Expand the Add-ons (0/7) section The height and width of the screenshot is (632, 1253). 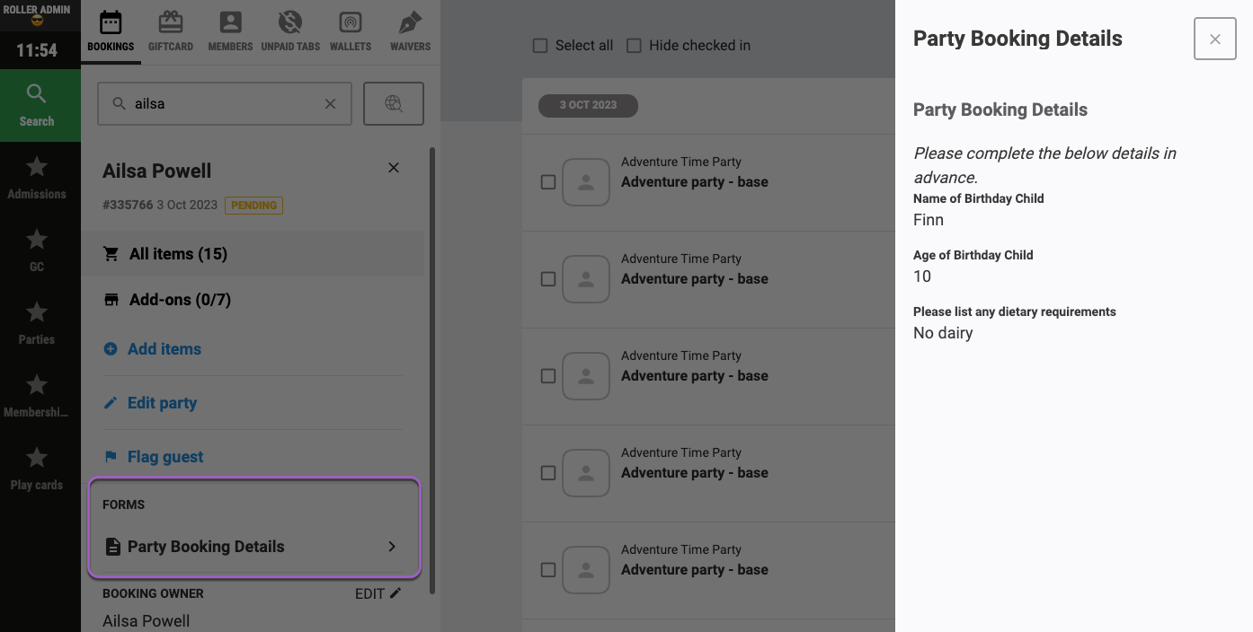(x=253, y=300)
